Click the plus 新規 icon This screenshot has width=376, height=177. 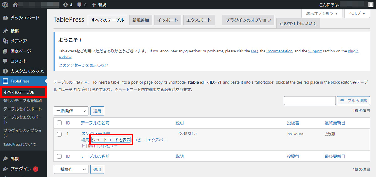tap(94, 5)
